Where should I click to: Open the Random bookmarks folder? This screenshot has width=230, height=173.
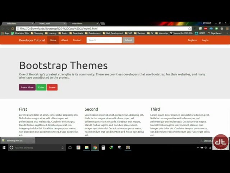pos(139,33)
